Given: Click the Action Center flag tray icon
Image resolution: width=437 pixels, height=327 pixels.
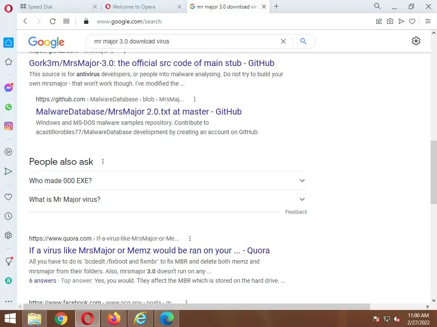Looking at the screenshot, I should 376,319.
